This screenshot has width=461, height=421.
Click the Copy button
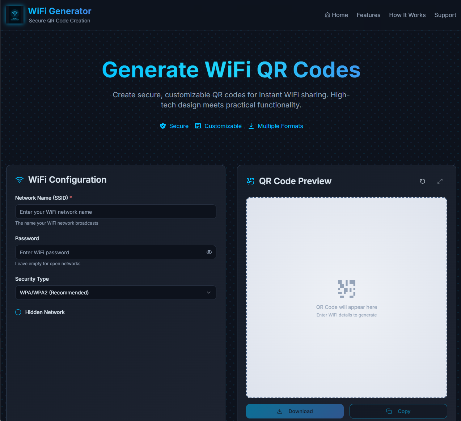[x=398, y=411]
